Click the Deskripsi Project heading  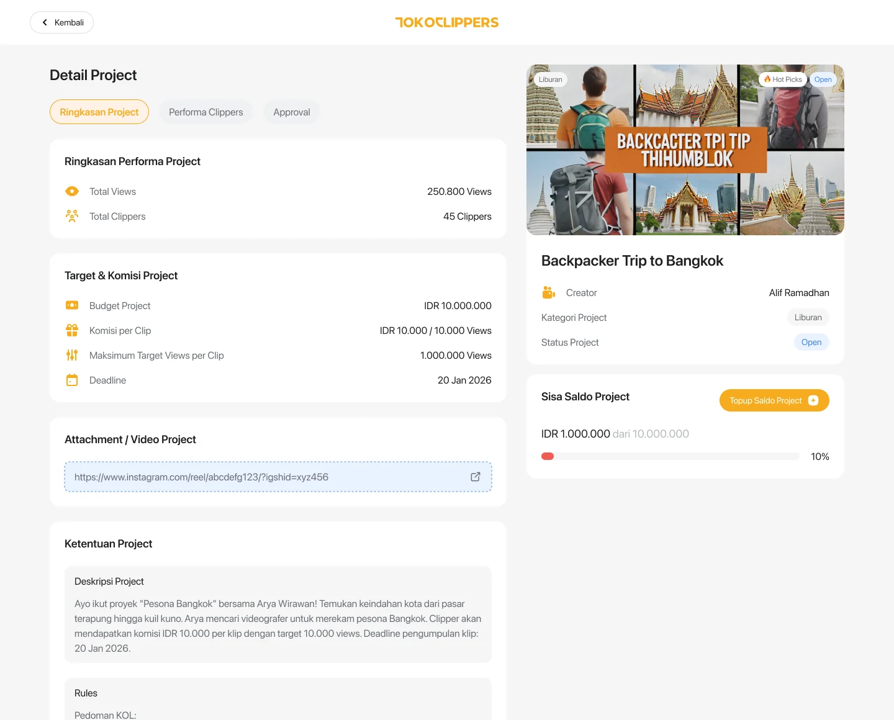(x=109, y=581)
